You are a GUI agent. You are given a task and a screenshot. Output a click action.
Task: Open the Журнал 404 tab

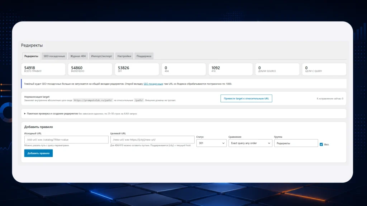(x=78, y=56)
